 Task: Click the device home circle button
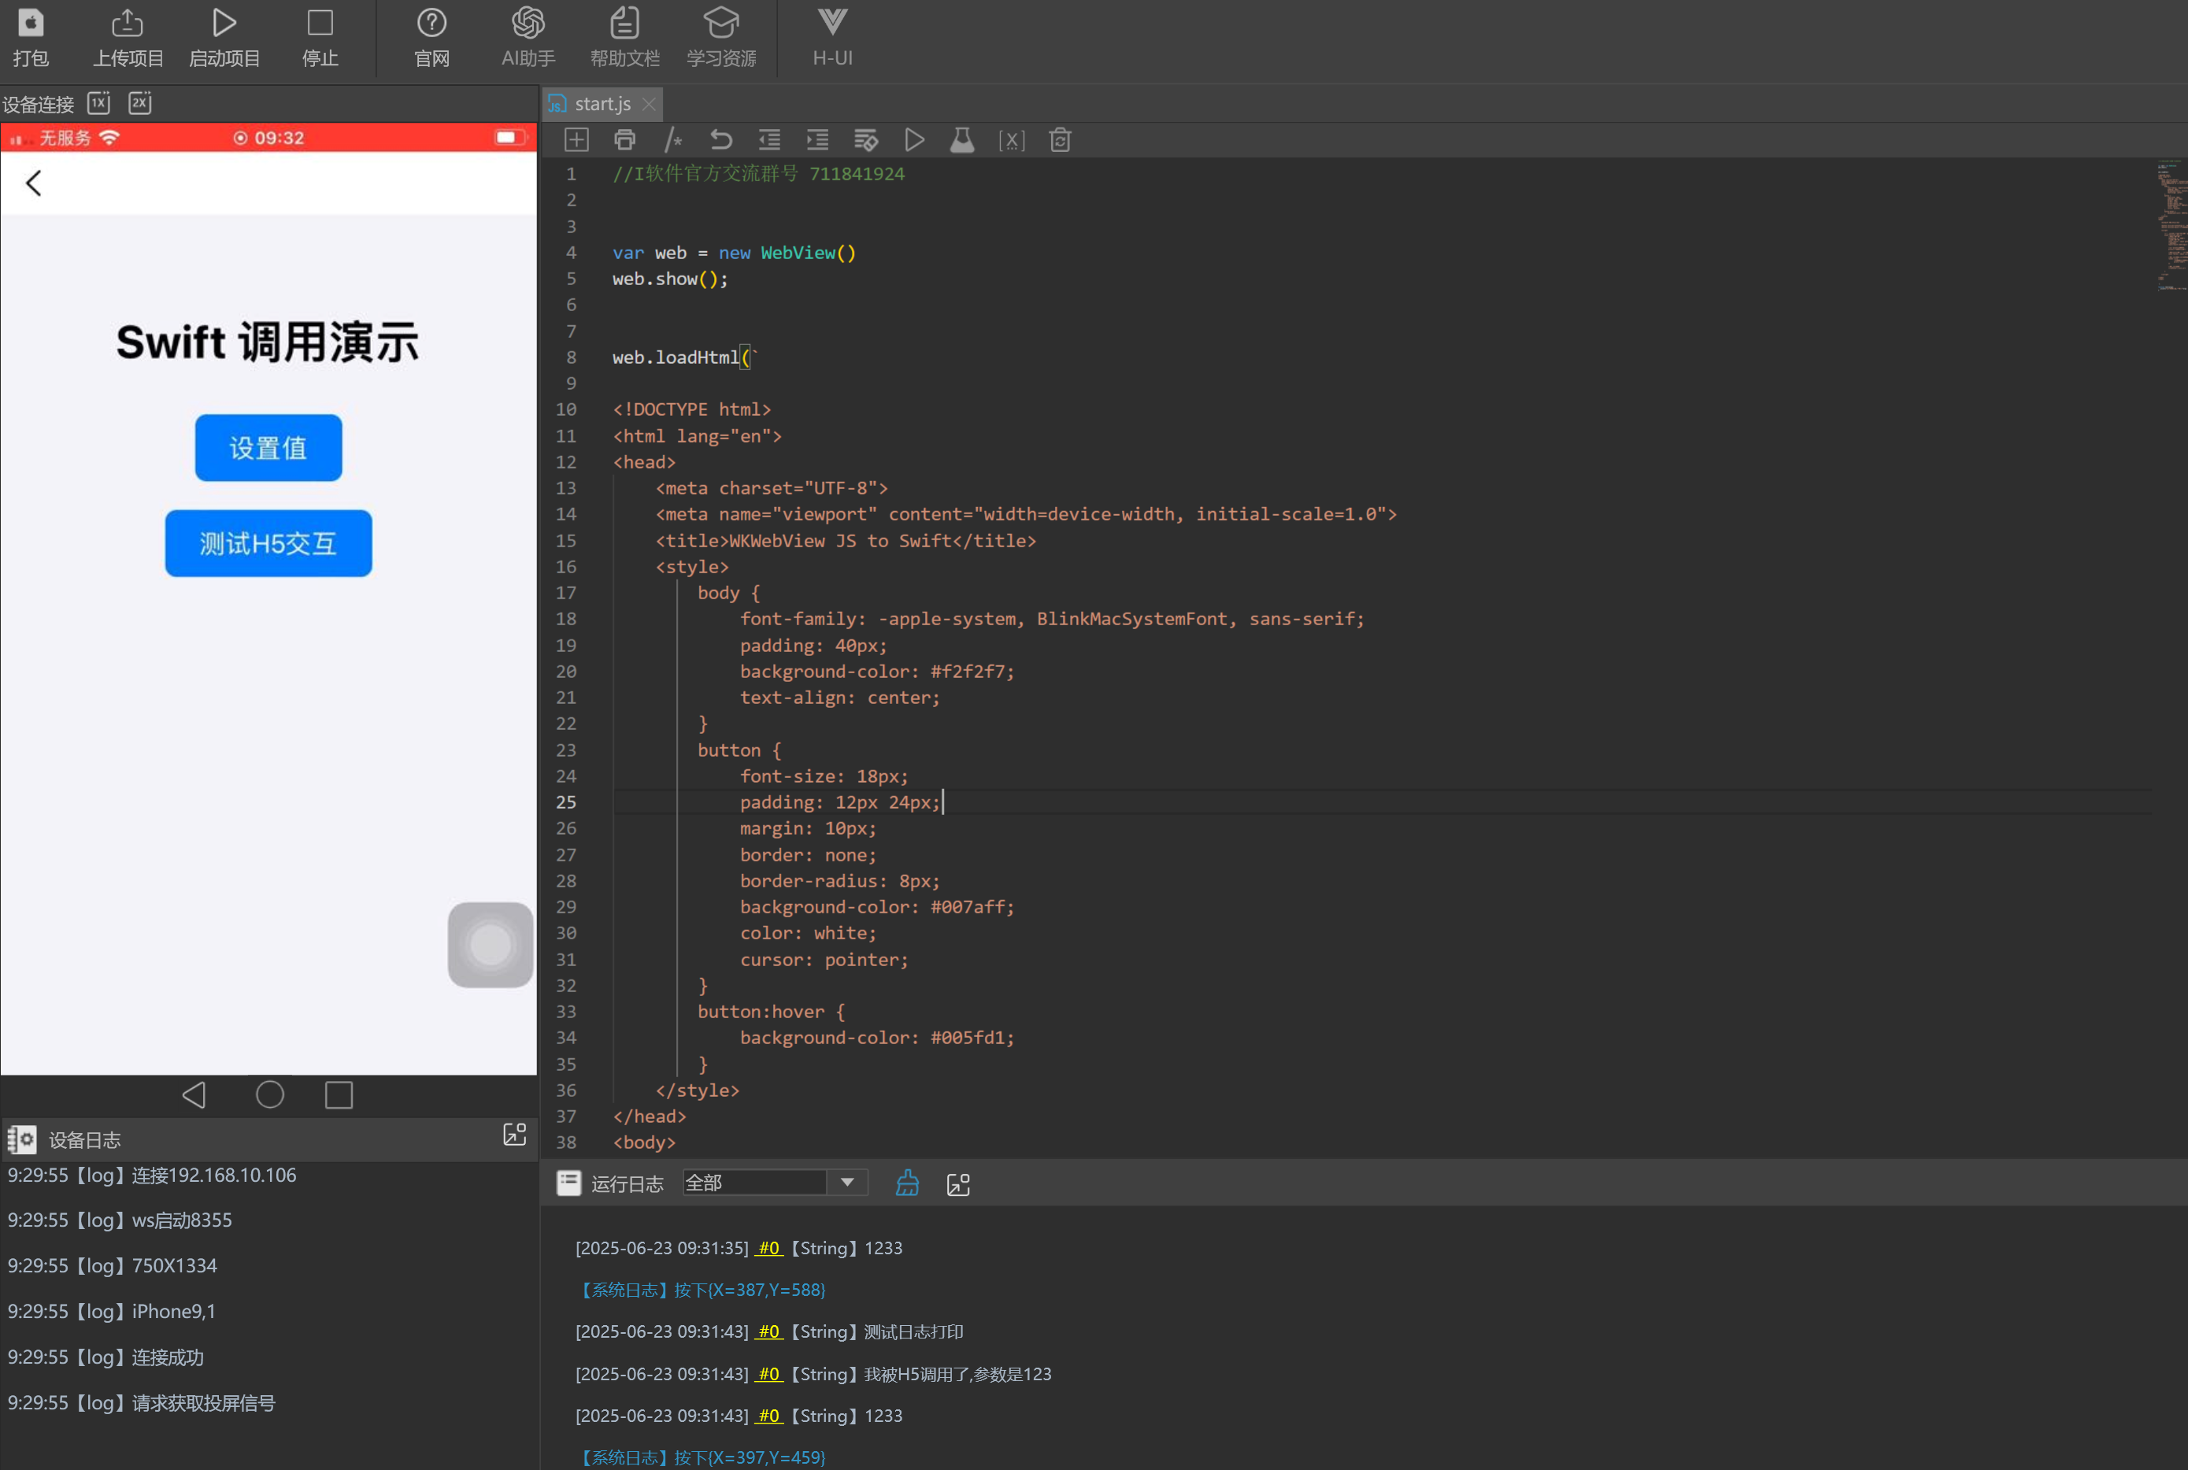point(270,1095)
